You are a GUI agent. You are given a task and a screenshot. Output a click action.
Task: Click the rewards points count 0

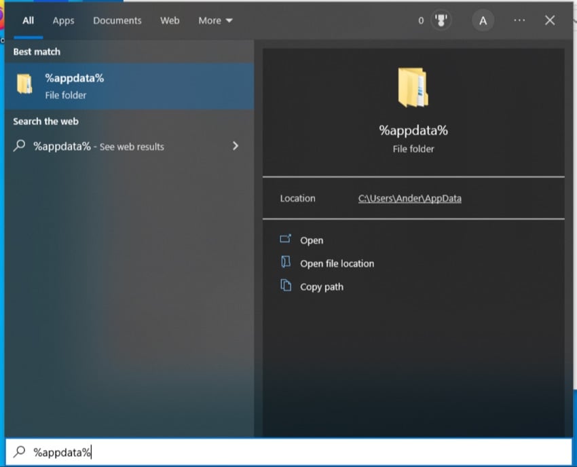pos(421,20)
